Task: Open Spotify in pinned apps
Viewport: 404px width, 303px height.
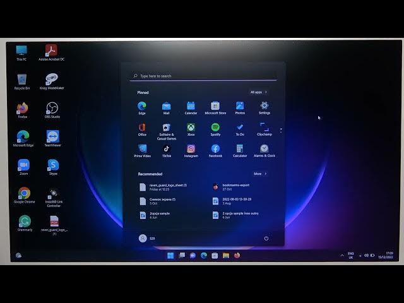Action: tap(215, 129)
